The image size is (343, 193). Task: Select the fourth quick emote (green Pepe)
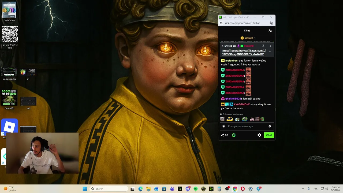pyautogui.click(x=245, y=119)
